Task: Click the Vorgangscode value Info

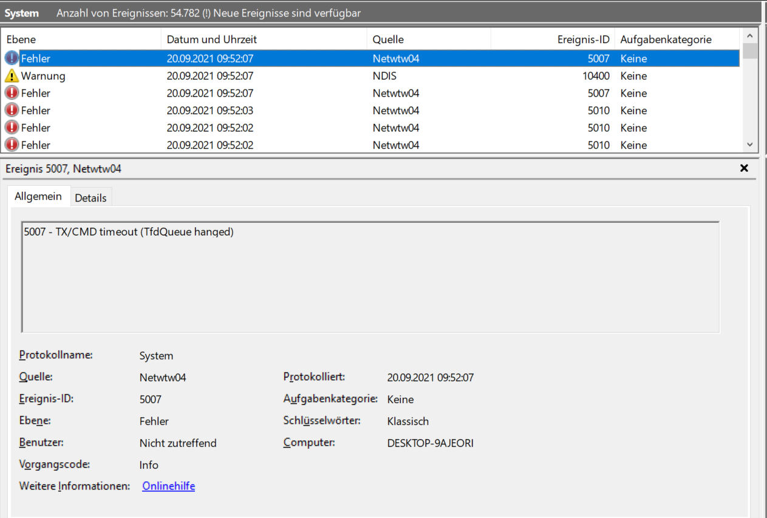Action: pyautogui.click(x=149, y=465)
